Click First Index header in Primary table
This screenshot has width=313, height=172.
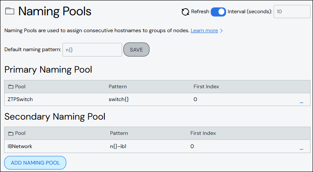coord(206,87)
